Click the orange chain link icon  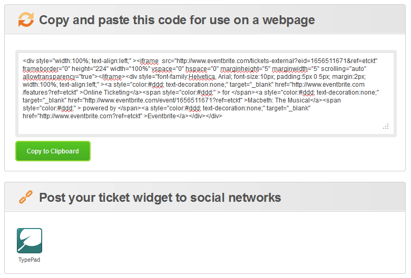26,197
